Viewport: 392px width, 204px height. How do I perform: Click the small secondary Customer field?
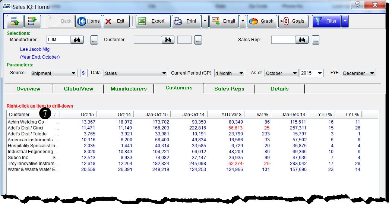click(x=184, y=40)
